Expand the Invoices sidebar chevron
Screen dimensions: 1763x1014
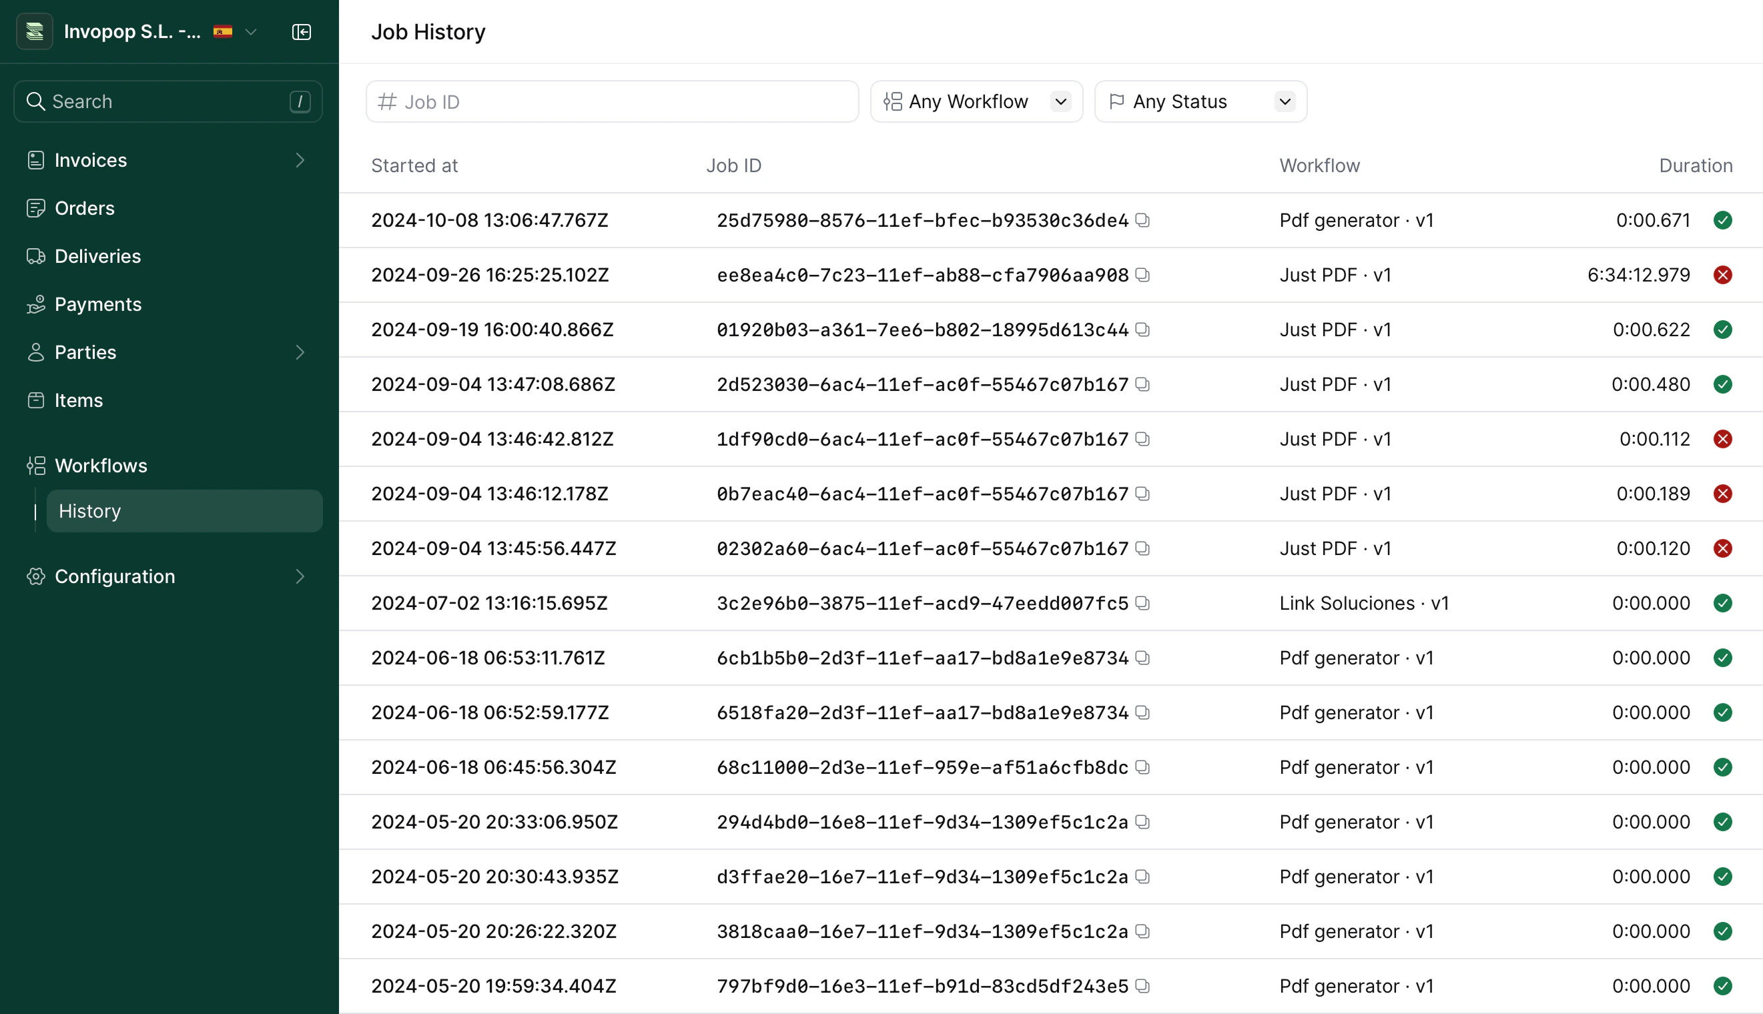click(x=300, y=159)
